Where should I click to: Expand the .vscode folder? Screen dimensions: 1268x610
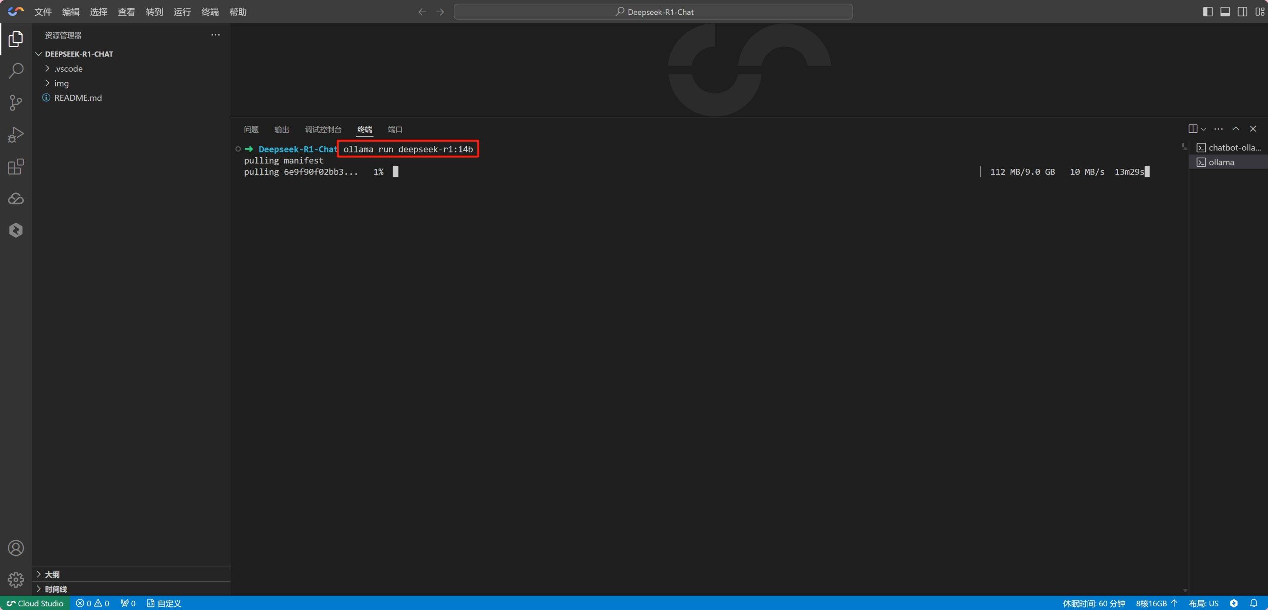click(x=68, y=68)
